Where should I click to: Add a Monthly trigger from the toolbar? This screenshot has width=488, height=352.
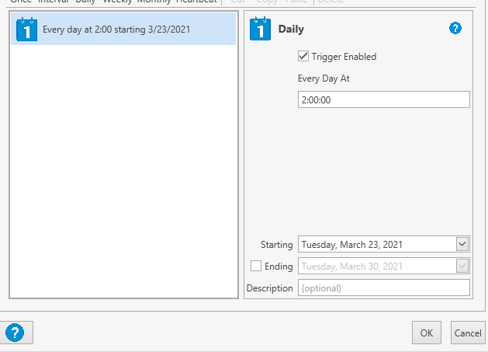tap(154, 2)
